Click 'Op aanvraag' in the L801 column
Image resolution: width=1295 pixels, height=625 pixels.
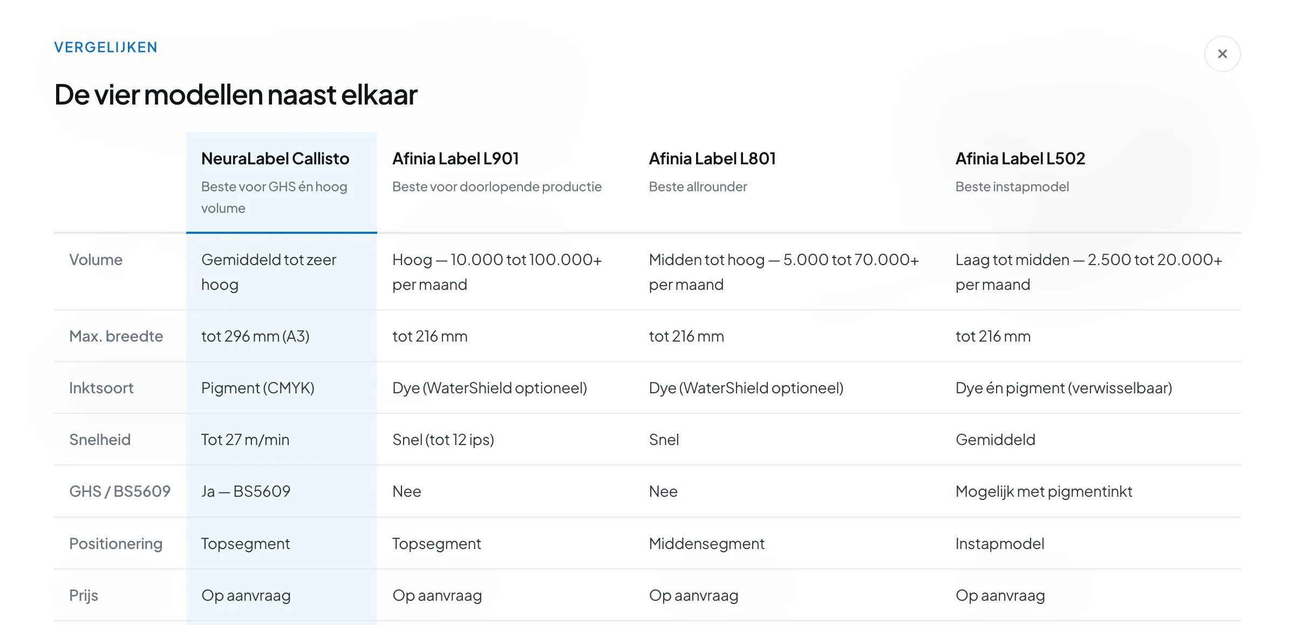[694, 595]
